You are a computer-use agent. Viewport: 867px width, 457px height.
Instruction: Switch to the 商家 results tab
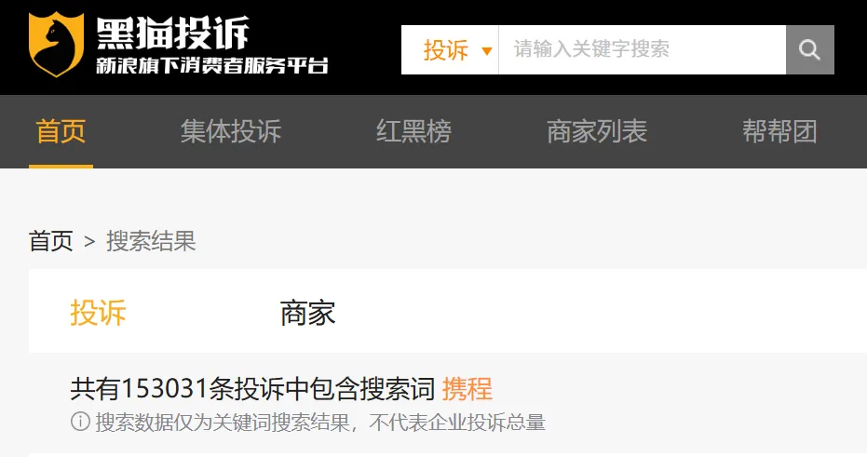click(307, 313)
